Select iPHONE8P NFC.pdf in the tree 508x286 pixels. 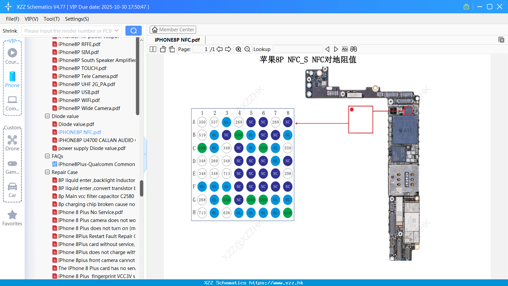point(80,132)
